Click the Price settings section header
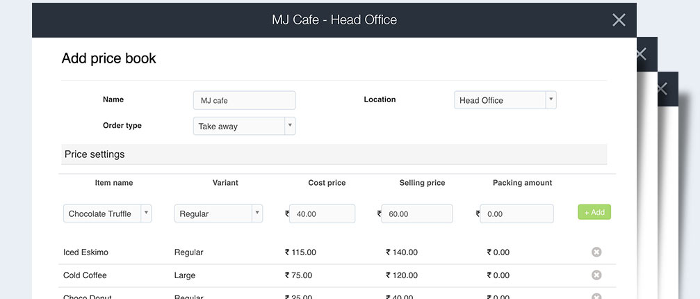This screenshot has width=700, height=299. pos(95,154)
